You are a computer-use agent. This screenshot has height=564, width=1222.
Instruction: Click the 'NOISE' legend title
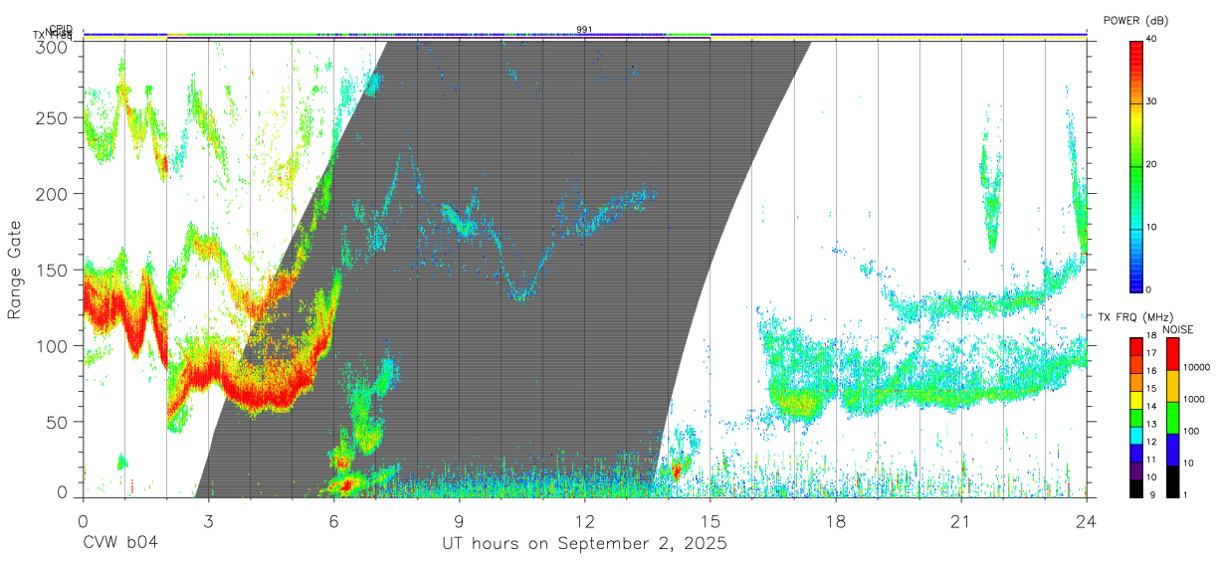point(1177,329)
